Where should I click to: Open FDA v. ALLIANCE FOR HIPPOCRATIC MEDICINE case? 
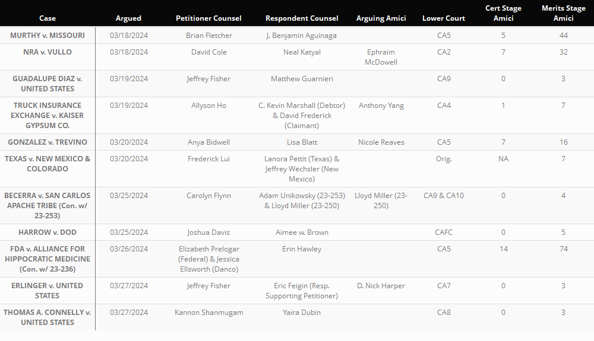tap(48, 259)
